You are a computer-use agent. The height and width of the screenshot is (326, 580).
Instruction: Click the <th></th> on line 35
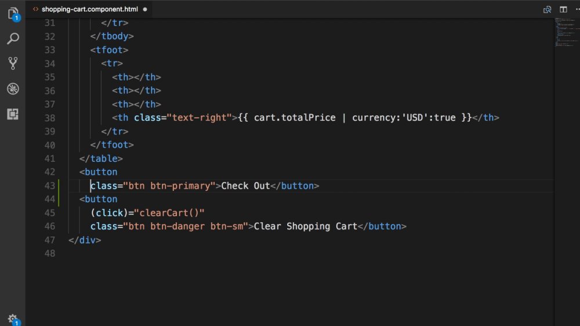click(136, 77)
